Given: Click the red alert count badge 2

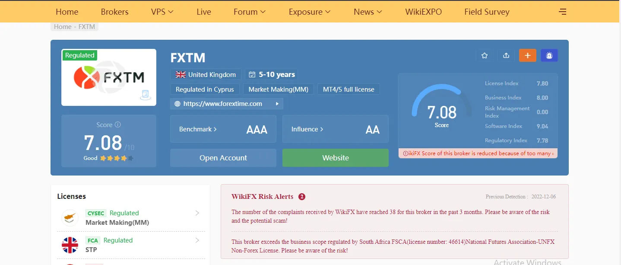Looking at the screenshot, I should 302,197.
